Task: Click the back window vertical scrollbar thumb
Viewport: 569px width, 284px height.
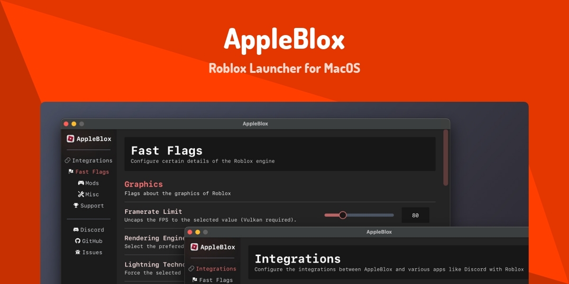Action: click(446, 158)
